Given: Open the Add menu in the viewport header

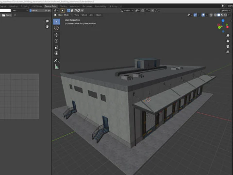Looking at the screenshot, I should 91,15.
